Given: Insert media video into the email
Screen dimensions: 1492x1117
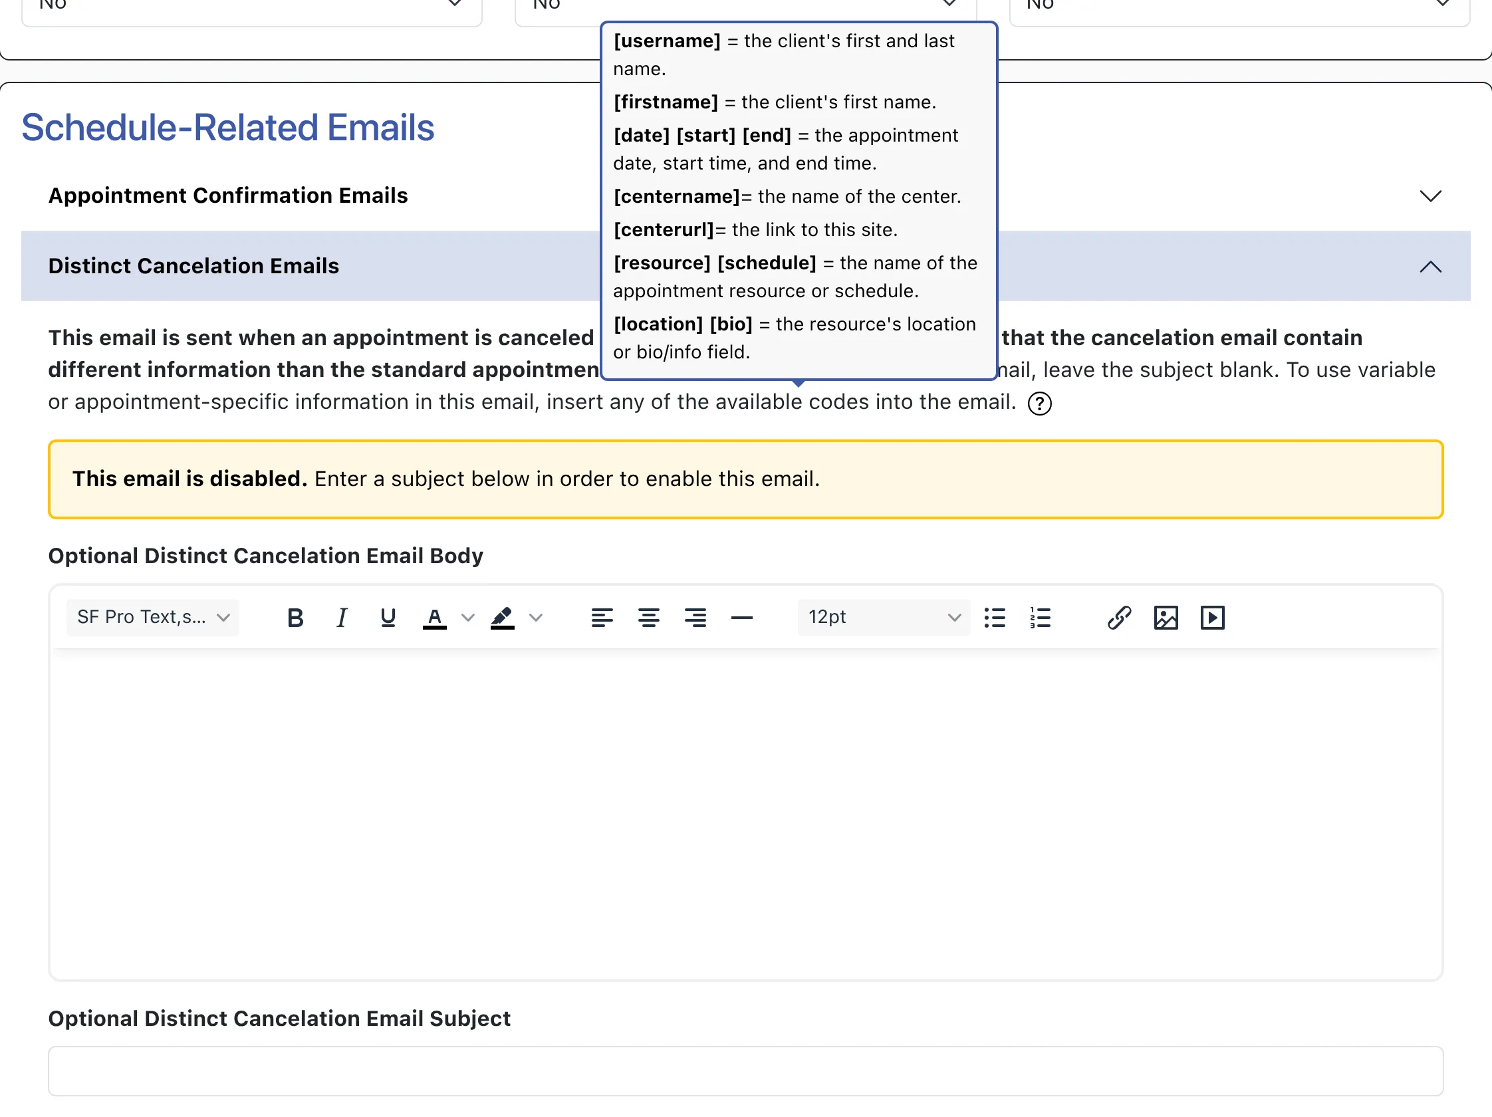Looking at the screenshot, I should pos(1212,617).
